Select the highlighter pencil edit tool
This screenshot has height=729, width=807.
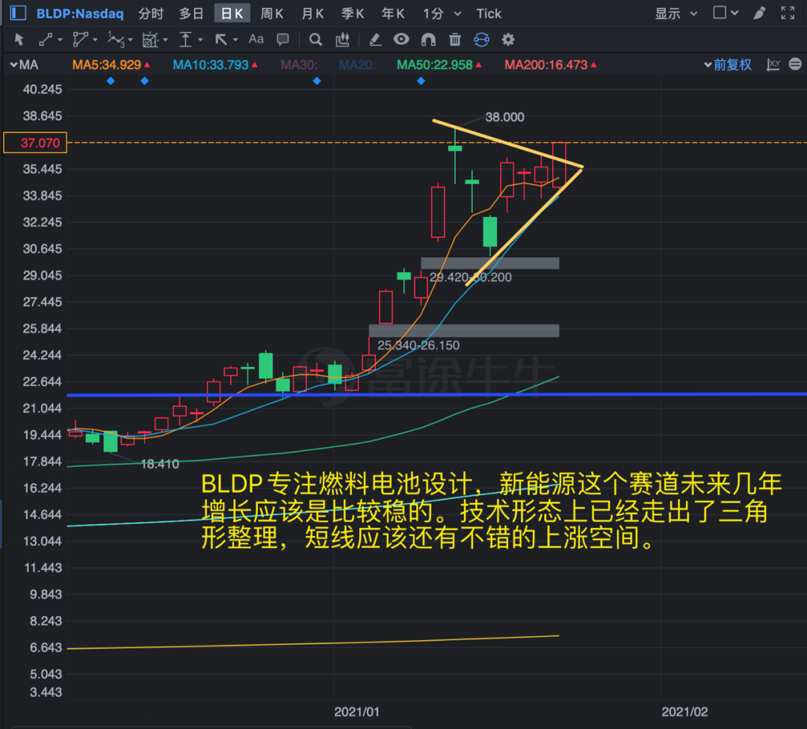[375, 40]
